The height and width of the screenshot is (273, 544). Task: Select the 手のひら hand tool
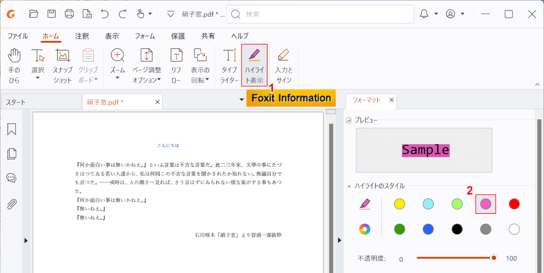(x=14, y=66)
